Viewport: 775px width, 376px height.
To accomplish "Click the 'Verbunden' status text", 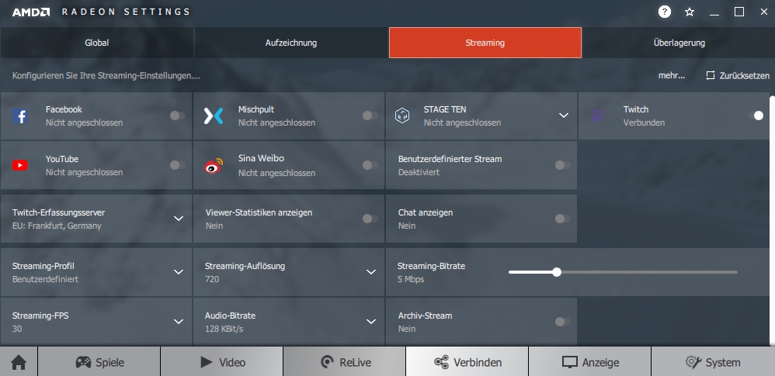I will 644,122.
